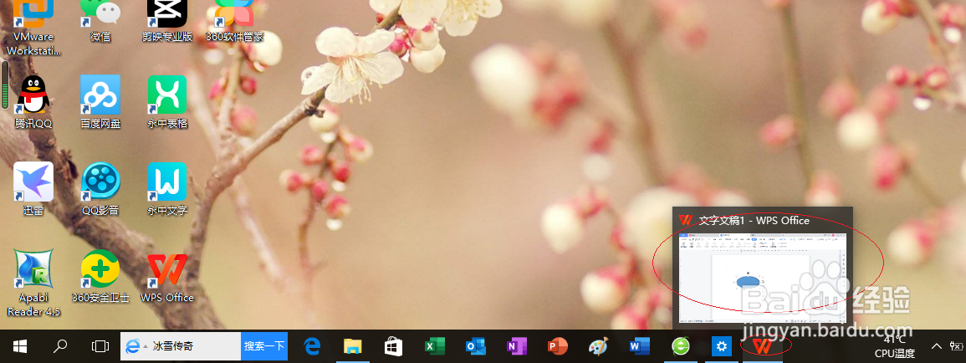966x363 pixels.
Task: Click the 迅雷 desktop shortcut
Action: pos(33,188)
